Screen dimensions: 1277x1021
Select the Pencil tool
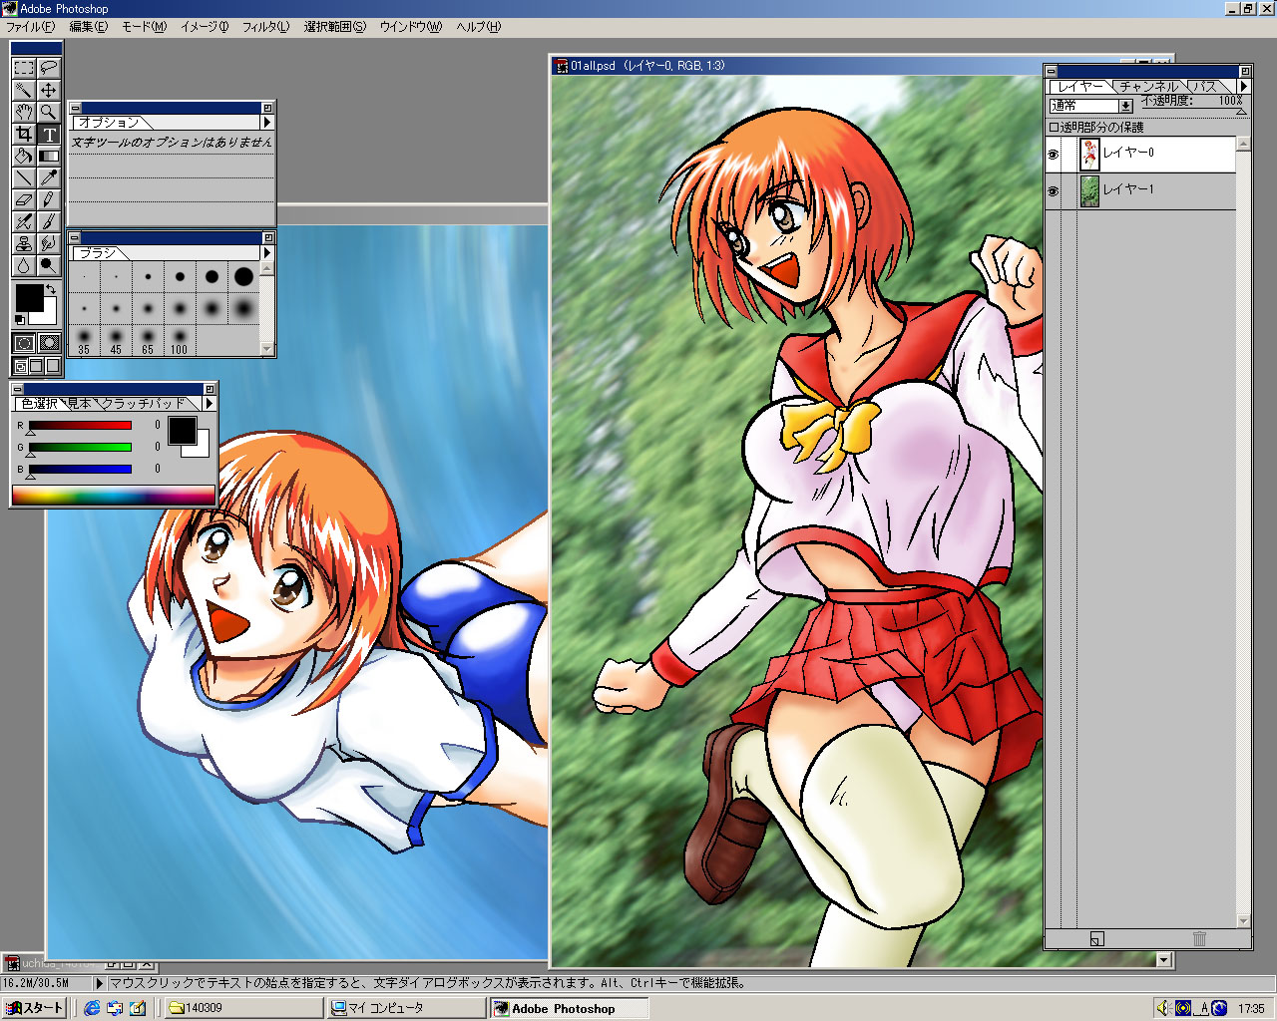tap(48, 199)
